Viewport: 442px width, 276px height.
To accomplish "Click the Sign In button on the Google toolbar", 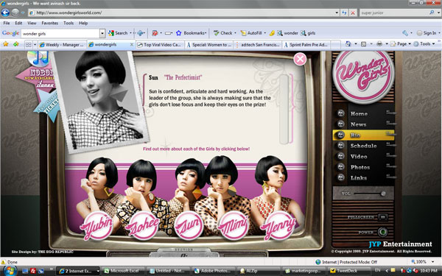I will coord(427,33).
